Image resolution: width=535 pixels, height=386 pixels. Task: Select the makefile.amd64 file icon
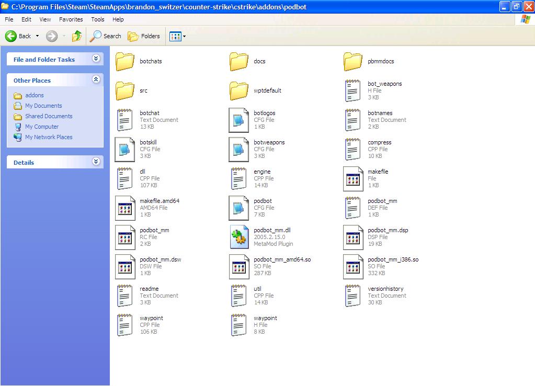[x=125, y=208]
